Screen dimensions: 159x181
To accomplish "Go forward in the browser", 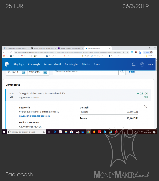I will pyautogui.click(x=8, y=52).
